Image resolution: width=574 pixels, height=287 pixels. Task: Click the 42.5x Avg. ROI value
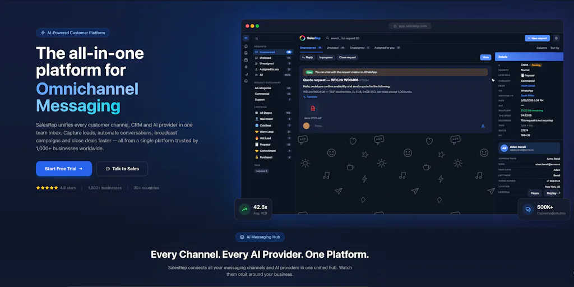(260, 207)
